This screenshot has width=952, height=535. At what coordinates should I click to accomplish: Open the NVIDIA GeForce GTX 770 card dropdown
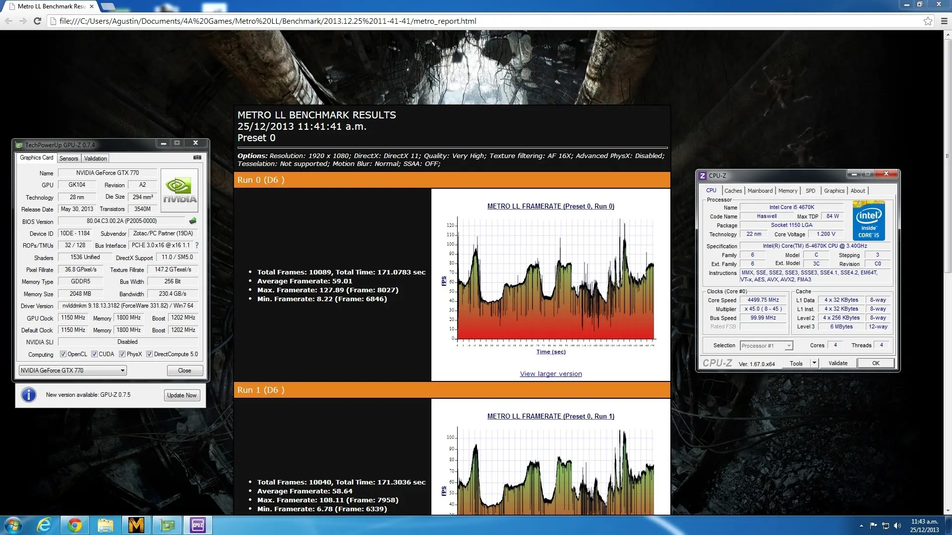(72, 371)
